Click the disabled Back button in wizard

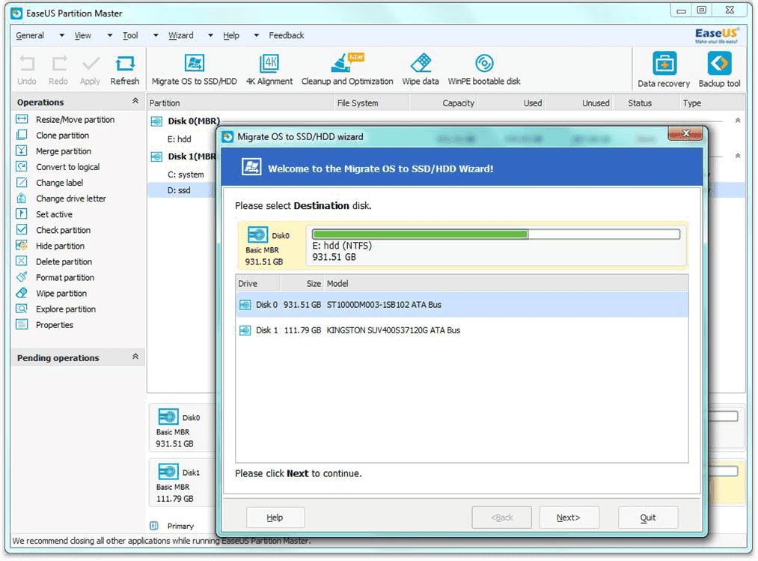click(x=502, y=518)
